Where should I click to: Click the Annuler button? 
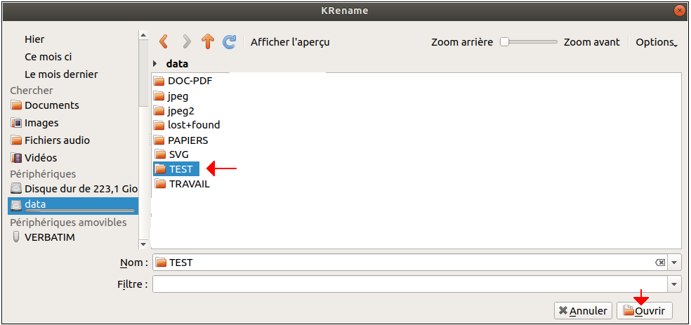tap(583, 310)
